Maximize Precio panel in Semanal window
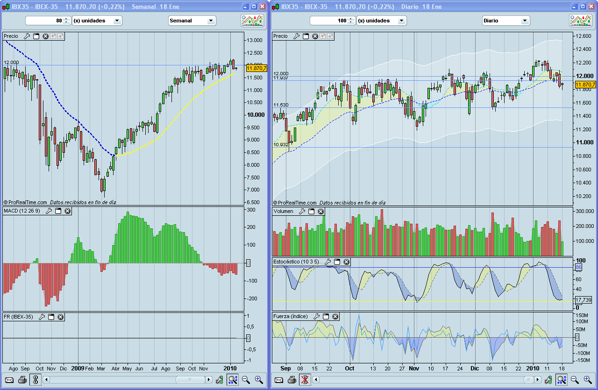This screenshot has height=390, width=598. [36, 36]
